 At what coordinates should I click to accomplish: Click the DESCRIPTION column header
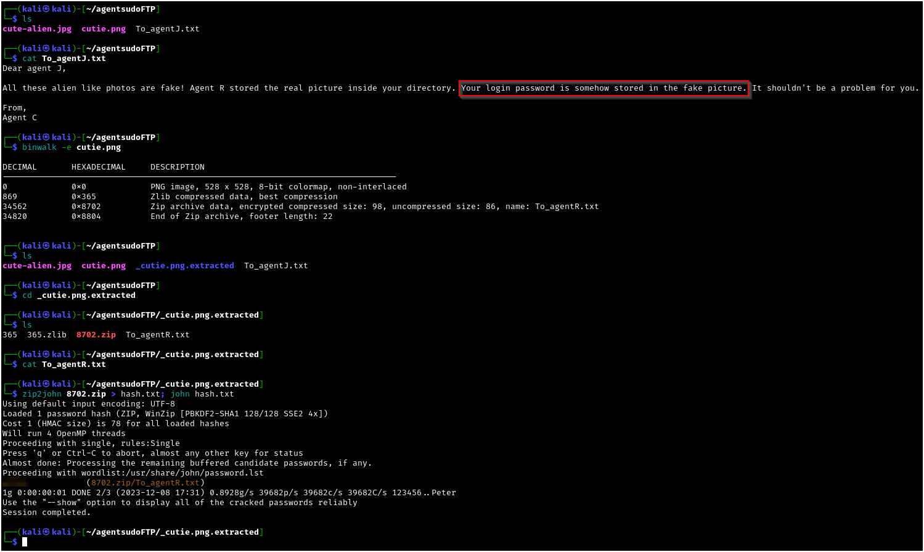(x=178, y=167)
